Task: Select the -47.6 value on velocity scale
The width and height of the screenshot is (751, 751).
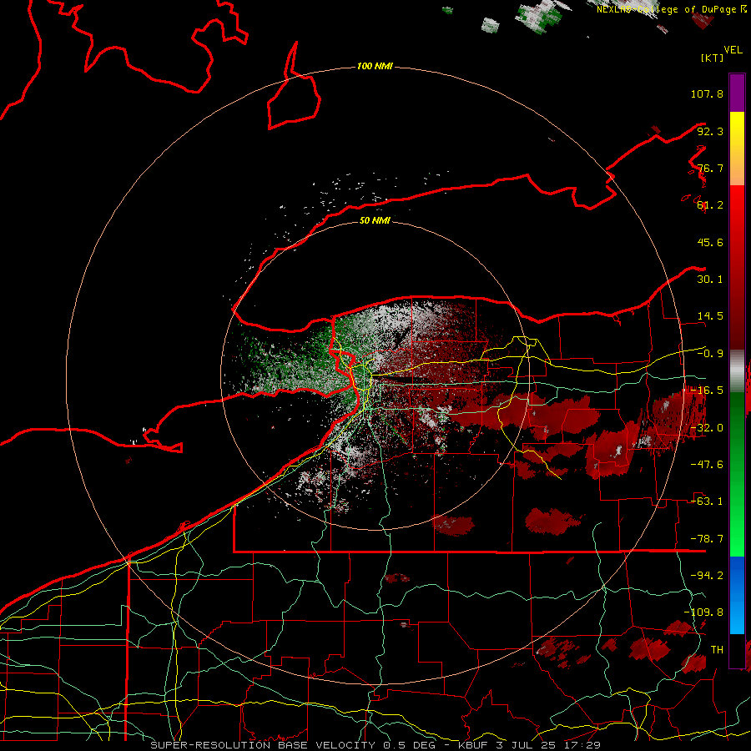Action: coord(707,465)
